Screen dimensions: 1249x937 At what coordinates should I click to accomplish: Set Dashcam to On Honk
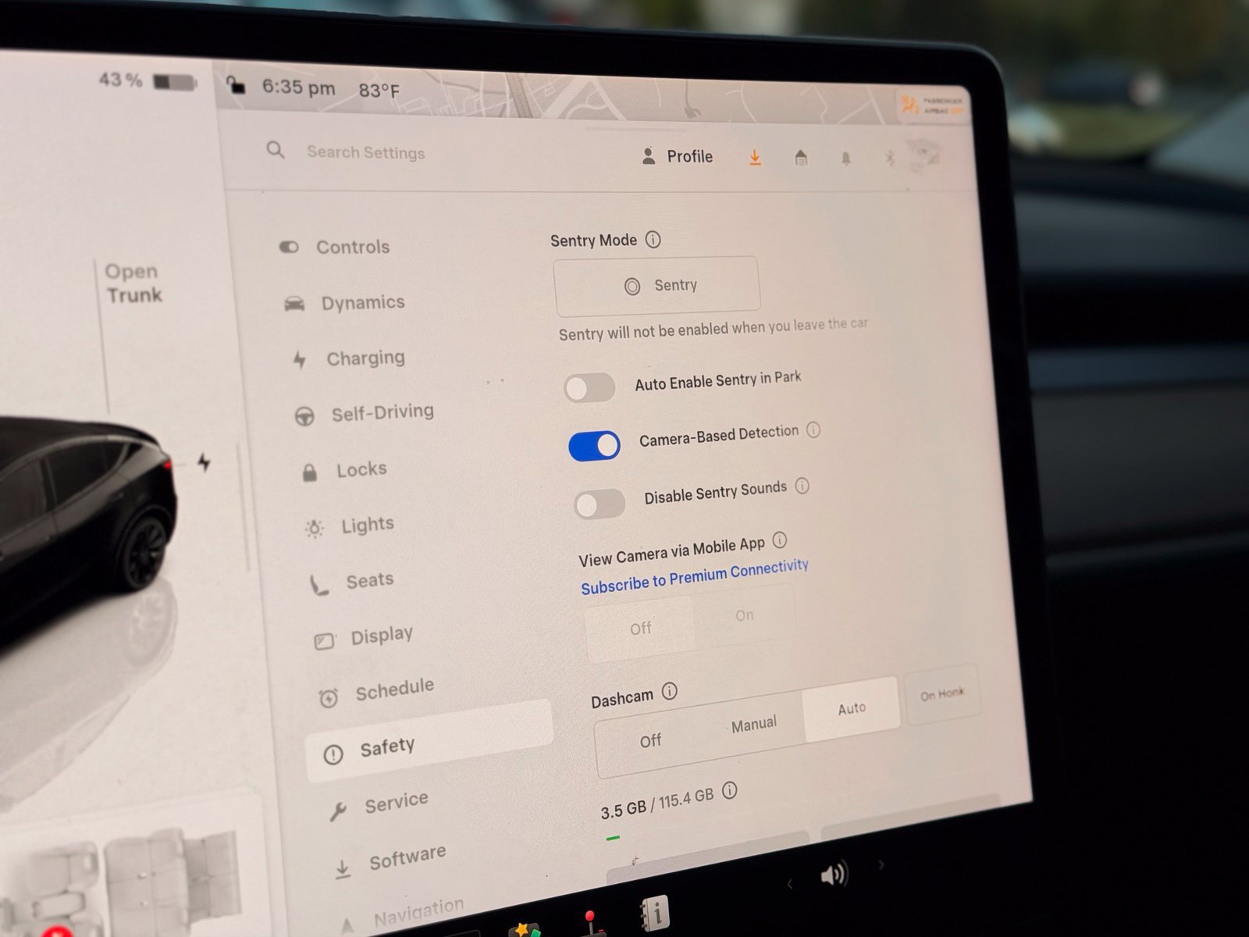click(x=941, y=694)
